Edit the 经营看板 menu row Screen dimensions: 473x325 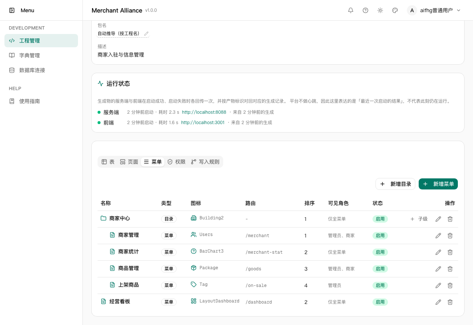tap(438, 302)
